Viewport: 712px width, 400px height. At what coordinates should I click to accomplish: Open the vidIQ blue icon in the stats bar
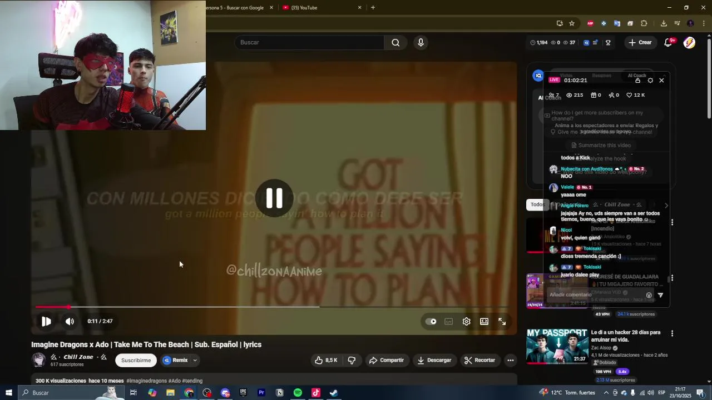586,42
